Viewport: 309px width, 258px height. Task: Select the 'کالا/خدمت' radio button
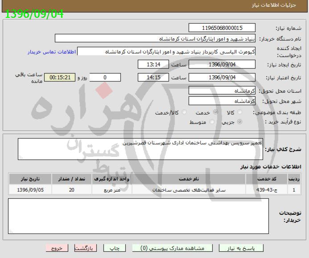point(184,112)
